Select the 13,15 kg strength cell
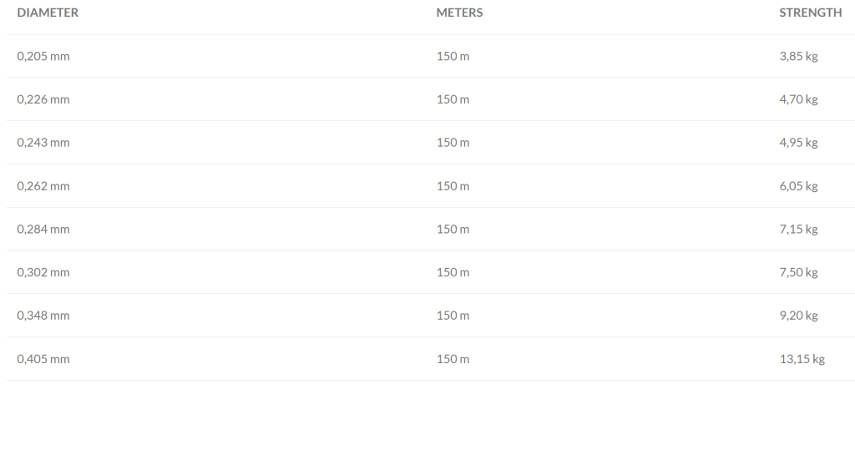Image resolution: width=855 pixels, height=460 pixels. point(802,359)
